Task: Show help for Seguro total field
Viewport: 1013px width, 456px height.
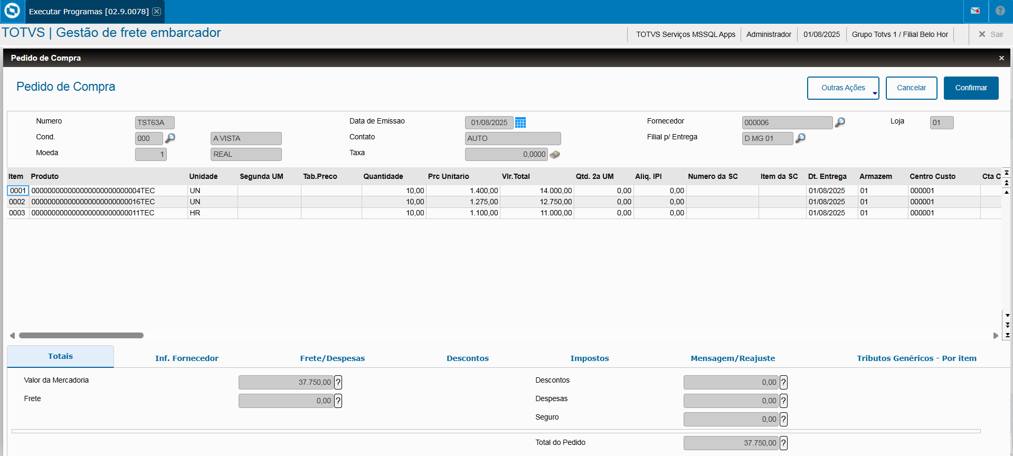Action: [784, 419]
